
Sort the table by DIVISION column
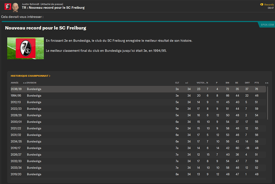tap(31, 83)
